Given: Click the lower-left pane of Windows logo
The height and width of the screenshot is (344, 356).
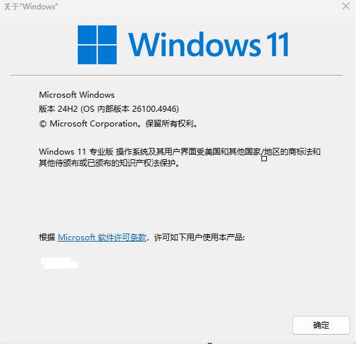Looking at the screenshot, I should coord(87,55).
